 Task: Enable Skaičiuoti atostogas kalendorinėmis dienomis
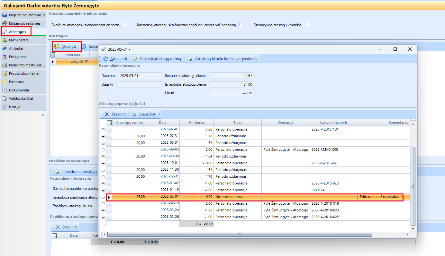[x=125, y=24]
